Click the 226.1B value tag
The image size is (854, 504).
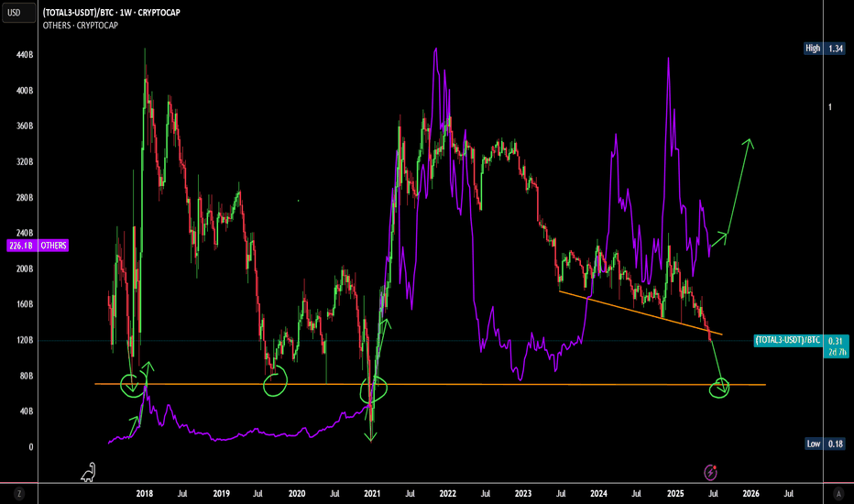pos(21,246)
